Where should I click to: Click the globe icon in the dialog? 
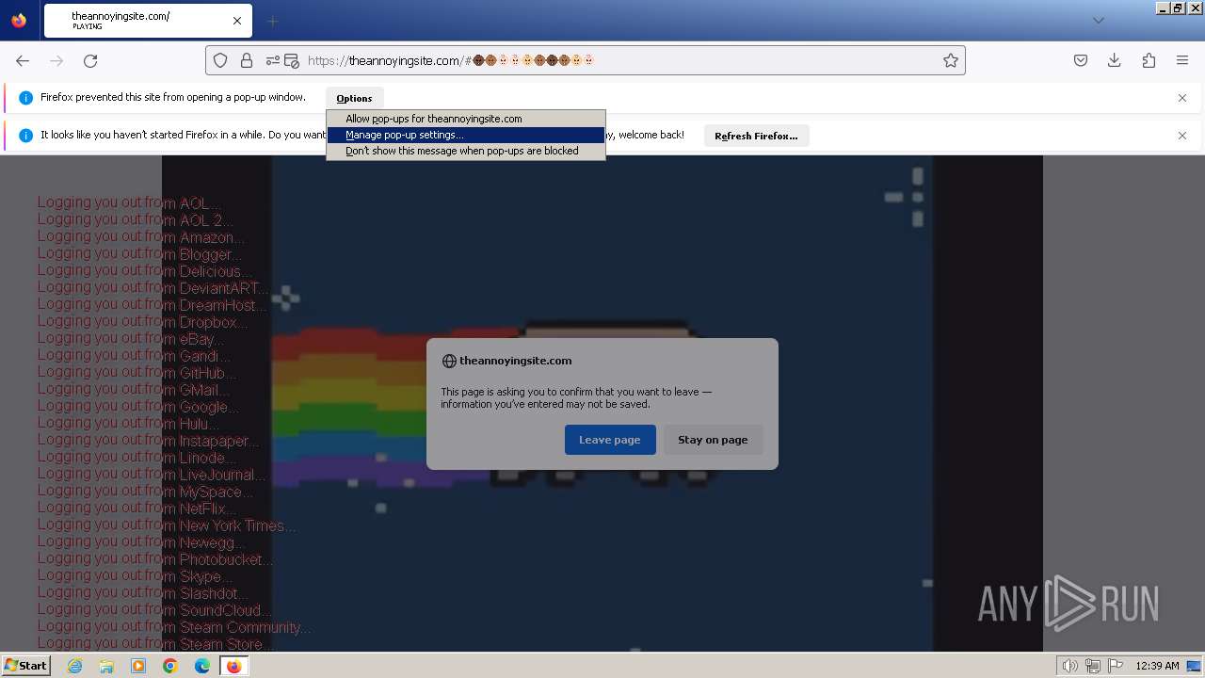point(449,361)
